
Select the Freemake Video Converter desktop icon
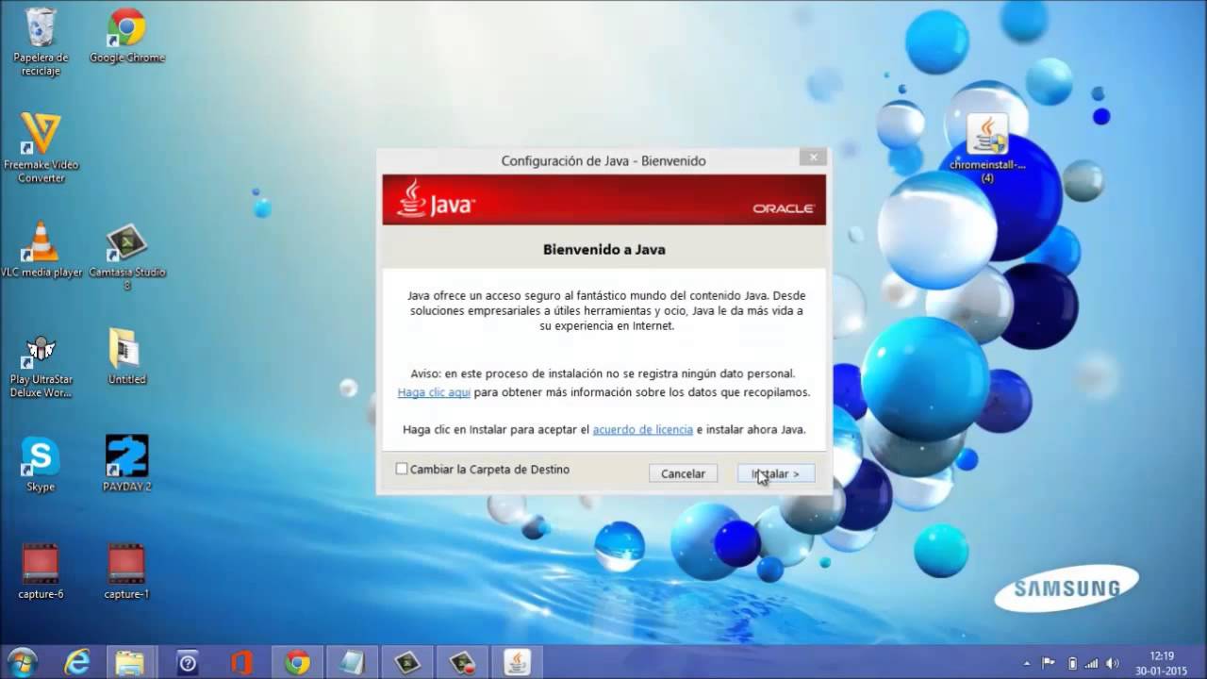click(41, 148)
